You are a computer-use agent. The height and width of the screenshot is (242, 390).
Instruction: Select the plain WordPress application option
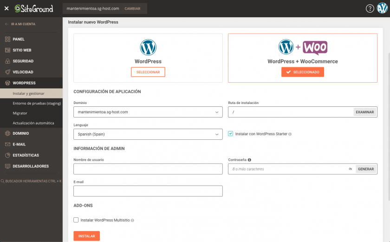point(148,72)
